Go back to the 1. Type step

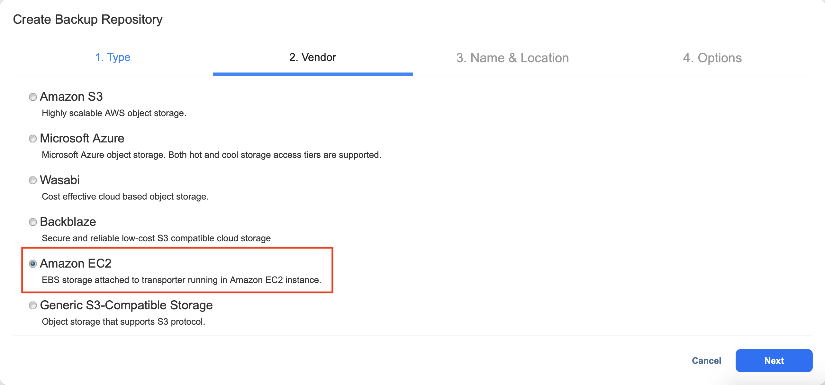(113, 57)
